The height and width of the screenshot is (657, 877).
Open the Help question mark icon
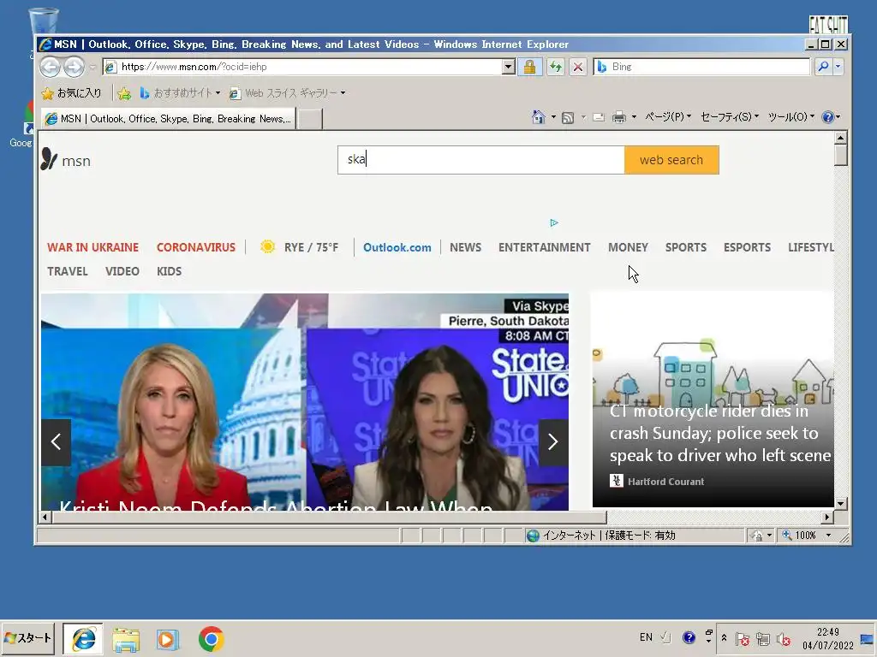tap(828, 116)
